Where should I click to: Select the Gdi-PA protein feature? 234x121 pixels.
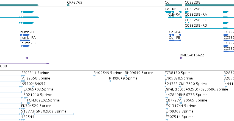[x=175, y=35]
